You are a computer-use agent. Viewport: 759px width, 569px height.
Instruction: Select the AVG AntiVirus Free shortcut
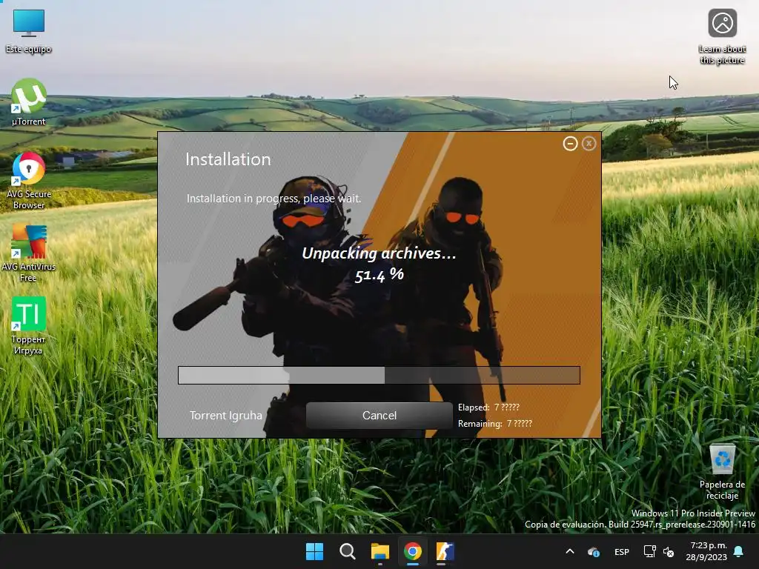(x=29, y=253)
